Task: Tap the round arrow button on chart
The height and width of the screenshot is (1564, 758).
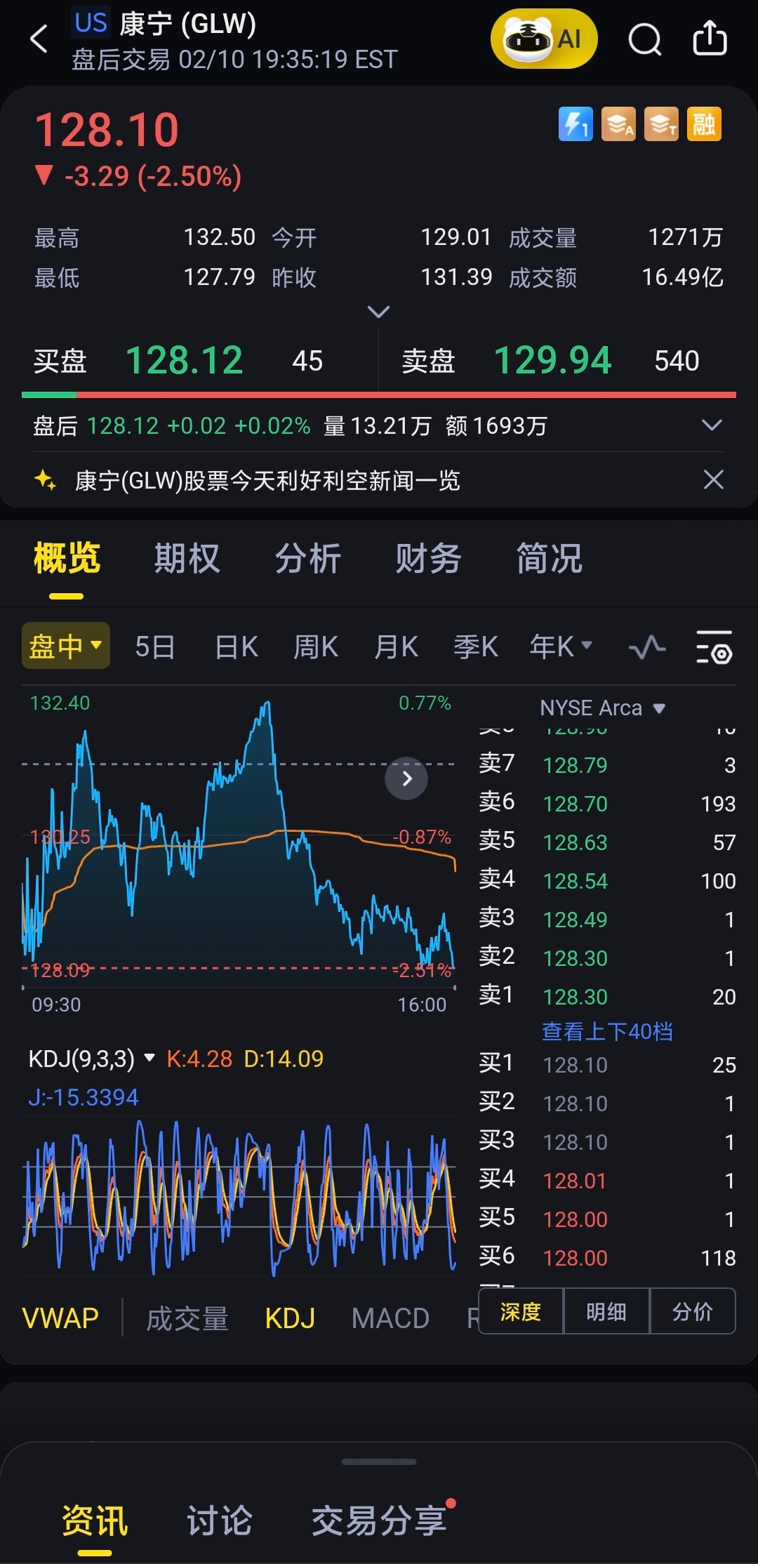Action: (x=406, y=778)
